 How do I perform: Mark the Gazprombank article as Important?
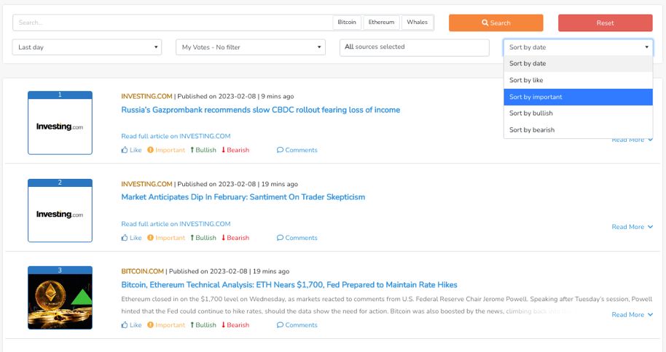[x=166, y=150]
